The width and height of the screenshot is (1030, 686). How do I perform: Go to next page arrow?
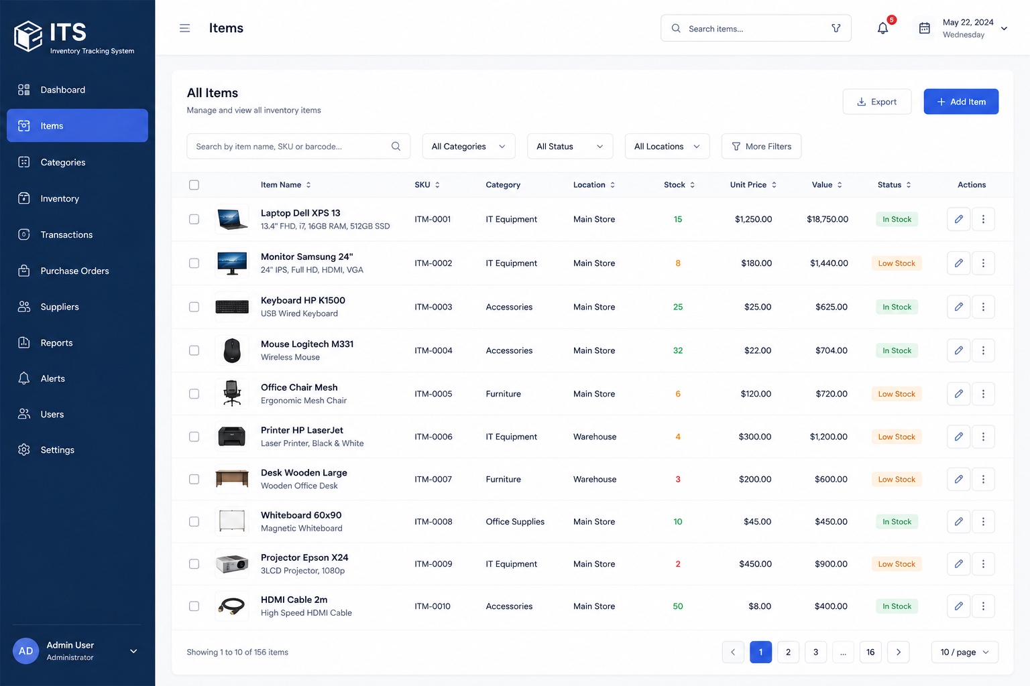pos(898,652)
